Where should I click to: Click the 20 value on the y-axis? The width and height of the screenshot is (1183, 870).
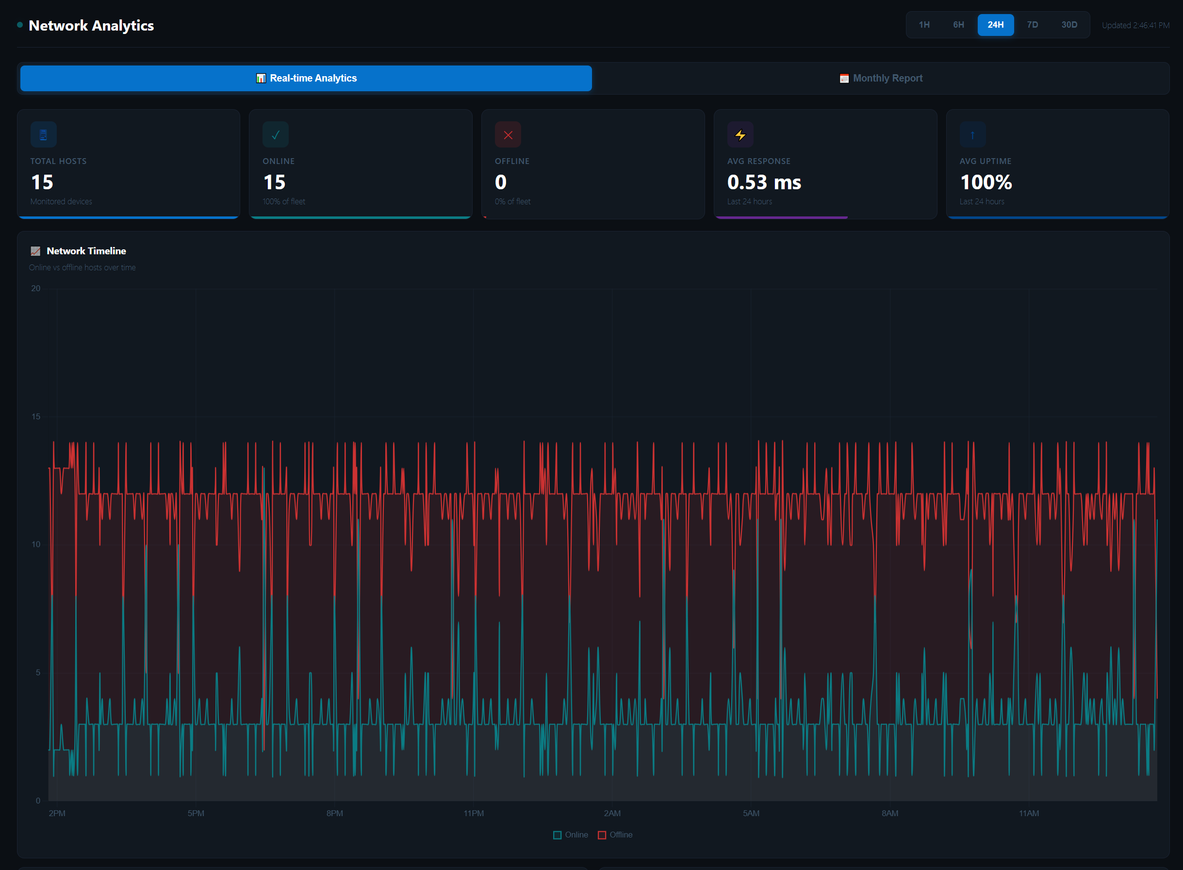[x=36, y=289]
